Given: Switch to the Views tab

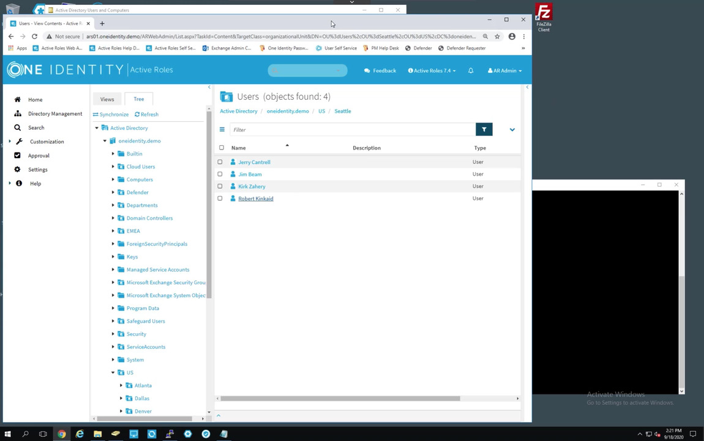Looking at the screenshot, I should point(107,99).
